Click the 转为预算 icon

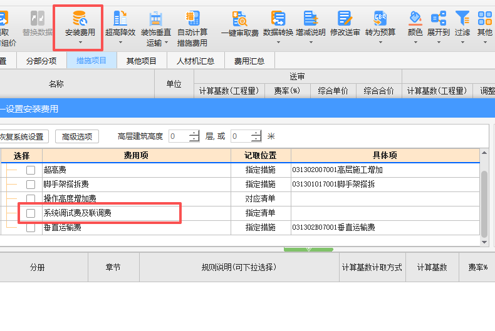[x=380, y=18]
